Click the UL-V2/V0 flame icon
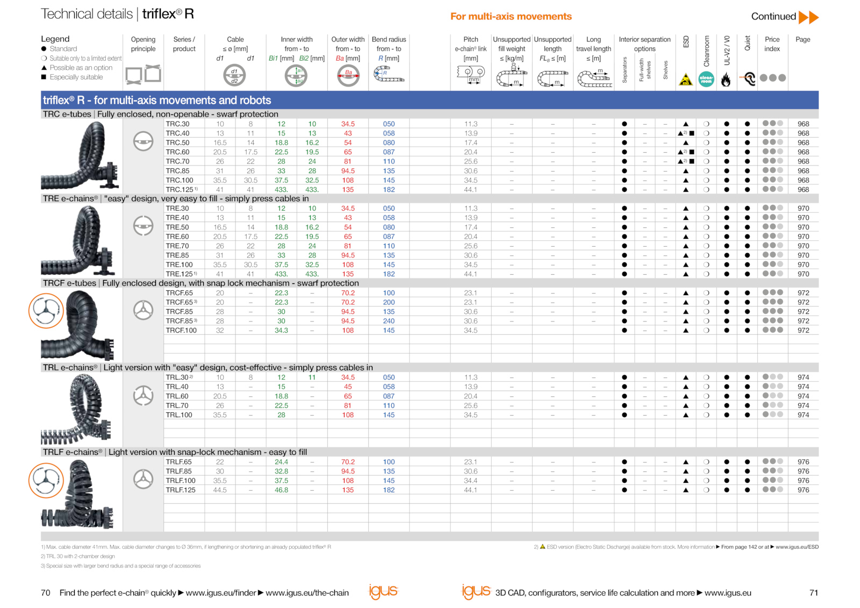The height and width of the screenshot is (608, 860). coord(726,80)
